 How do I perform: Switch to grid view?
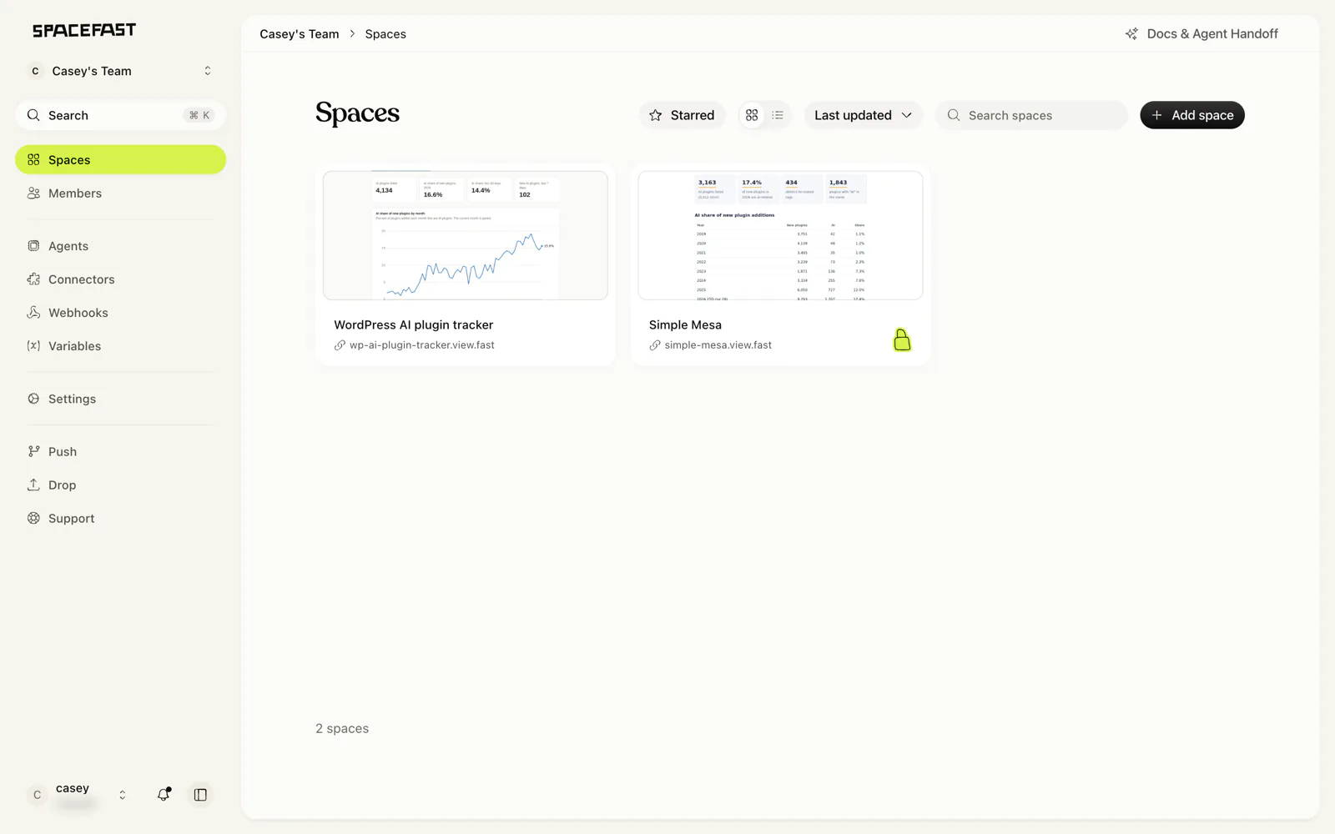pos(752,115)
